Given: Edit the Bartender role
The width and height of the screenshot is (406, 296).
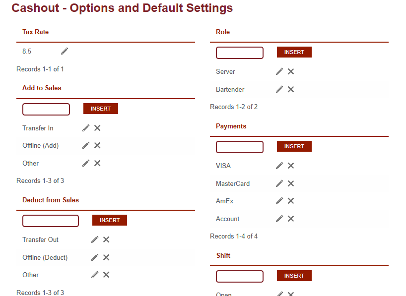Looking at the screenshot, I should [279, 89].
